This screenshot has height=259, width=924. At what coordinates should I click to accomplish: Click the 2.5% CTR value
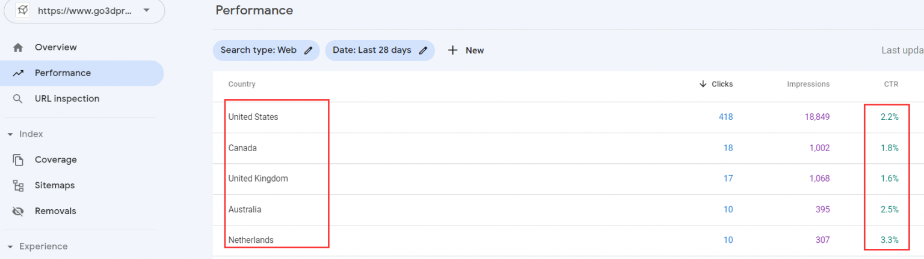click(890, 210)
